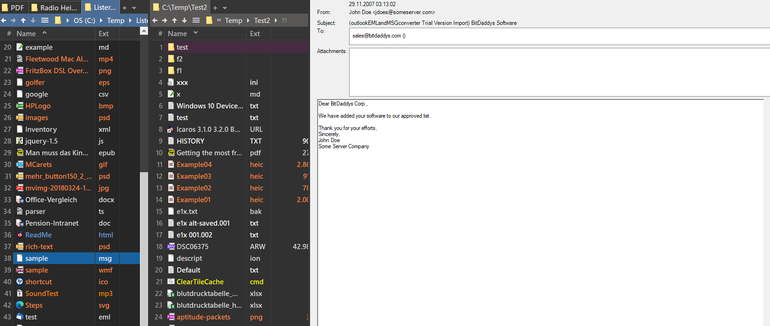Add a new tab in left pane
Image resolution: width=770 pixels, height=326 pixels.
[x=124, y=8]
